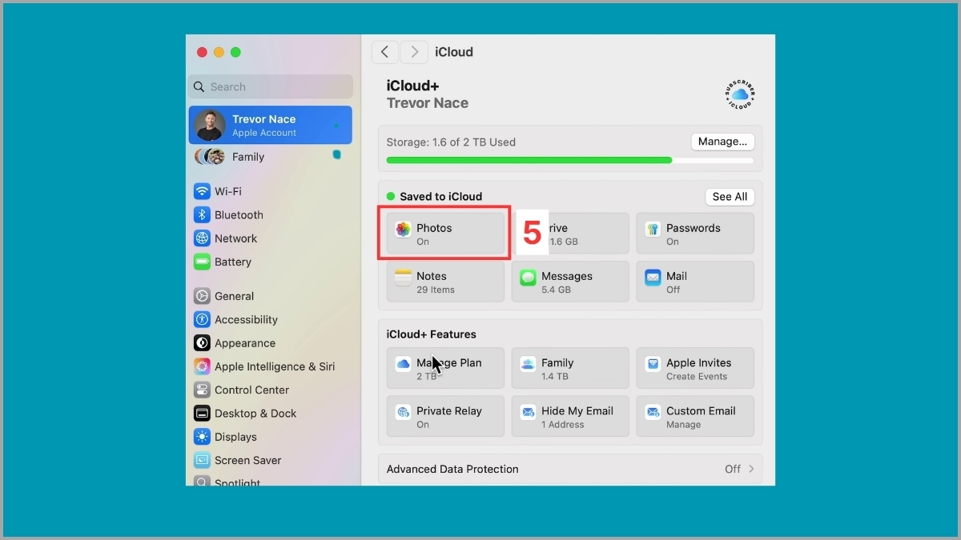This screenshot has height=540, width=961.
Task: Open Manage Plan 2 TB tile
Action: click(445, 368)
